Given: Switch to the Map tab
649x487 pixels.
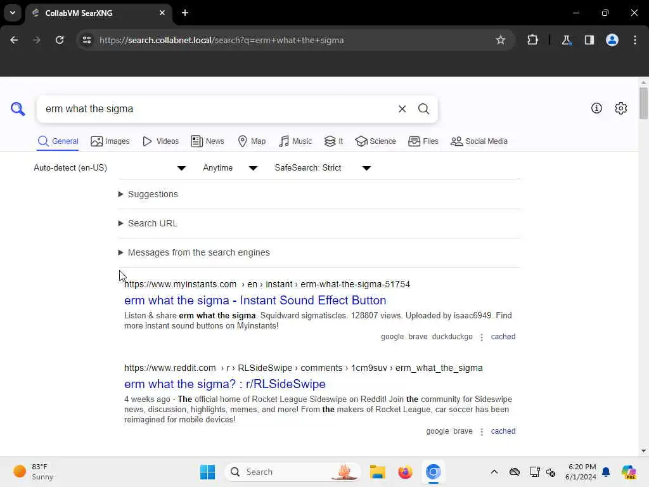Looking at the screenshot, I should [x=252, y=141].
